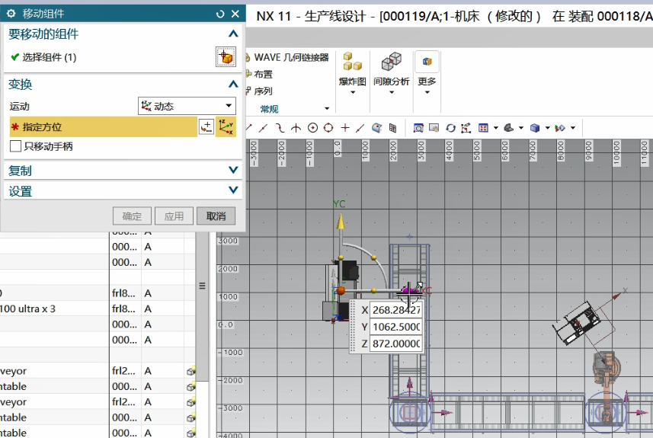Enable the 只移动手柄 checkbox
The height and width of the screenshot is (438, 653).
pyautogui.click(x=15, y=146)
